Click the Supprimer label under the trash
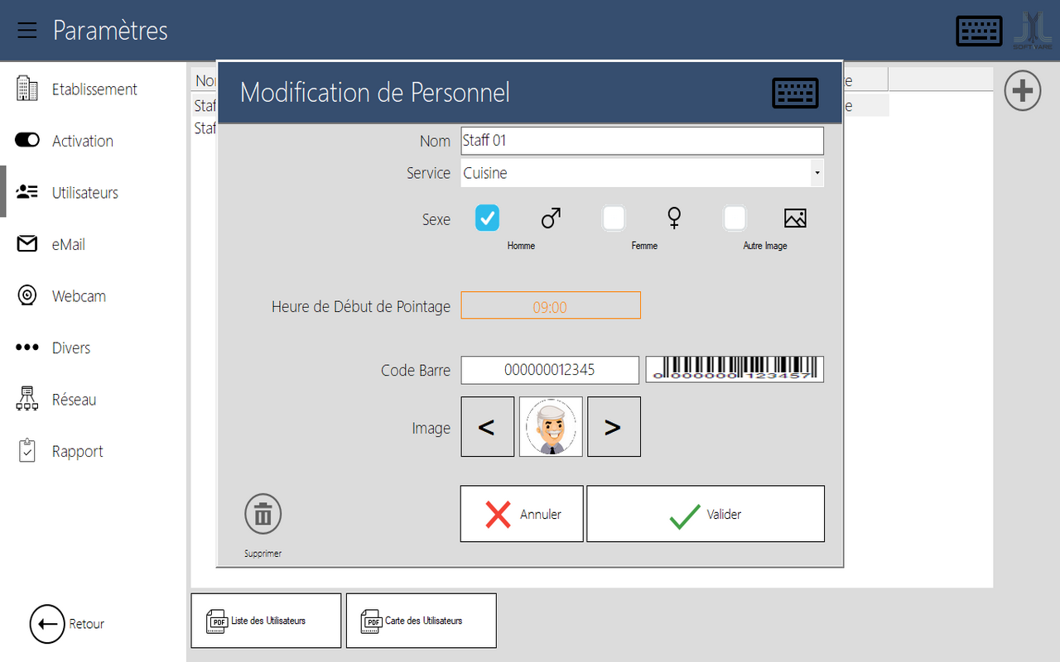This screenshot has height=662, width=1060. pos(263,554)
